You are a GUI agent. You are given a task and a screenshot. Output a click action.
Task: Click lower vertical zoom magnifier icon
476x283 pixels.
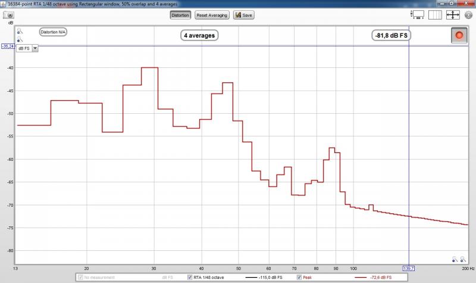coord(20,39)
